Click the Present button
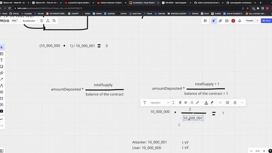Image resolution: width=272 pixels, height=153 pixels. (249, 21)
